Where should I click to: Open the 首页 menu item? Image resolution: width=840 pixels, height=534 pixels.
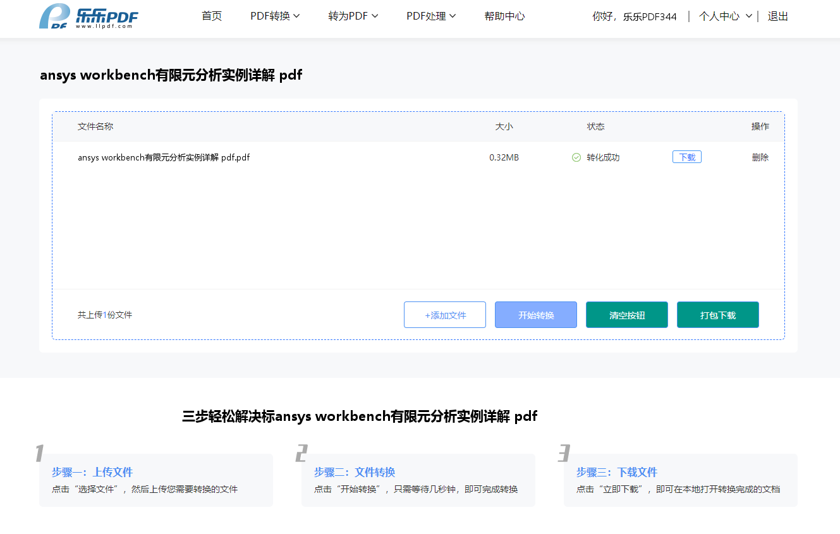(x=212, y=16)
